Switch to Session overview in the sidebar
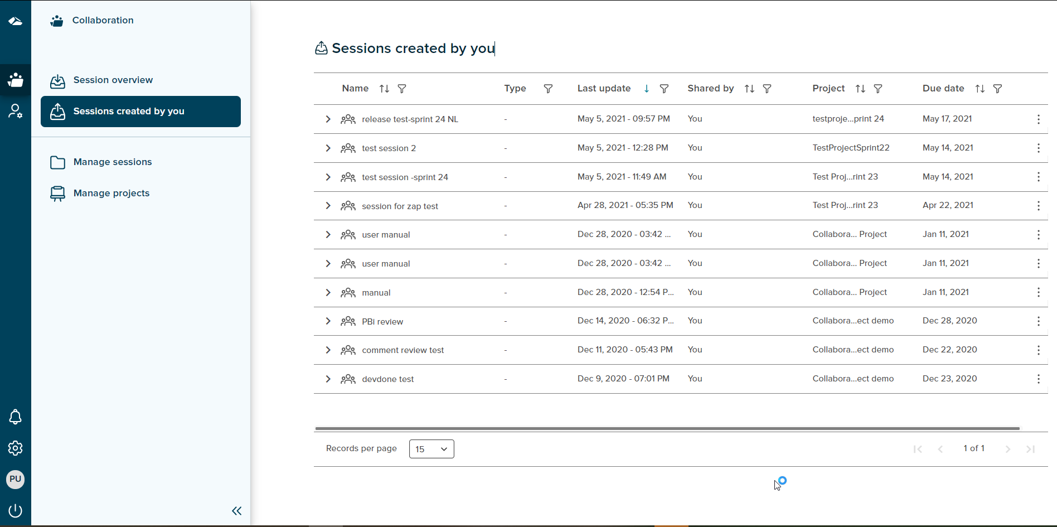Image resolution: width=1057 pixels, height=527 pixels. point(113,80)
